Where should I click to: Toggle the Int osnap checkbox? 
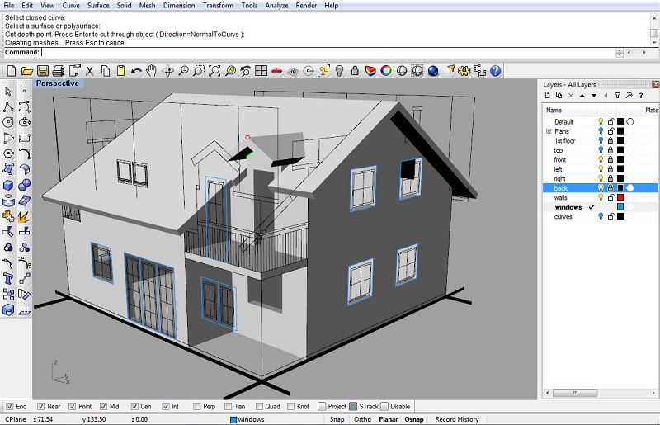tap(166, 407)
